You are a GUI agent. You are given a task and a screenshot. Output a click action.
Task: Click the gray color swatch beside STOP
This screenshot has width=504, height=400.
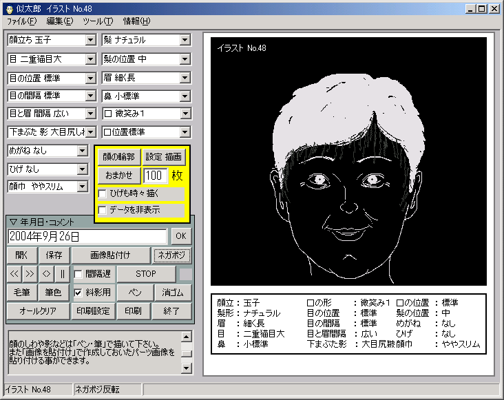[185, 275]
